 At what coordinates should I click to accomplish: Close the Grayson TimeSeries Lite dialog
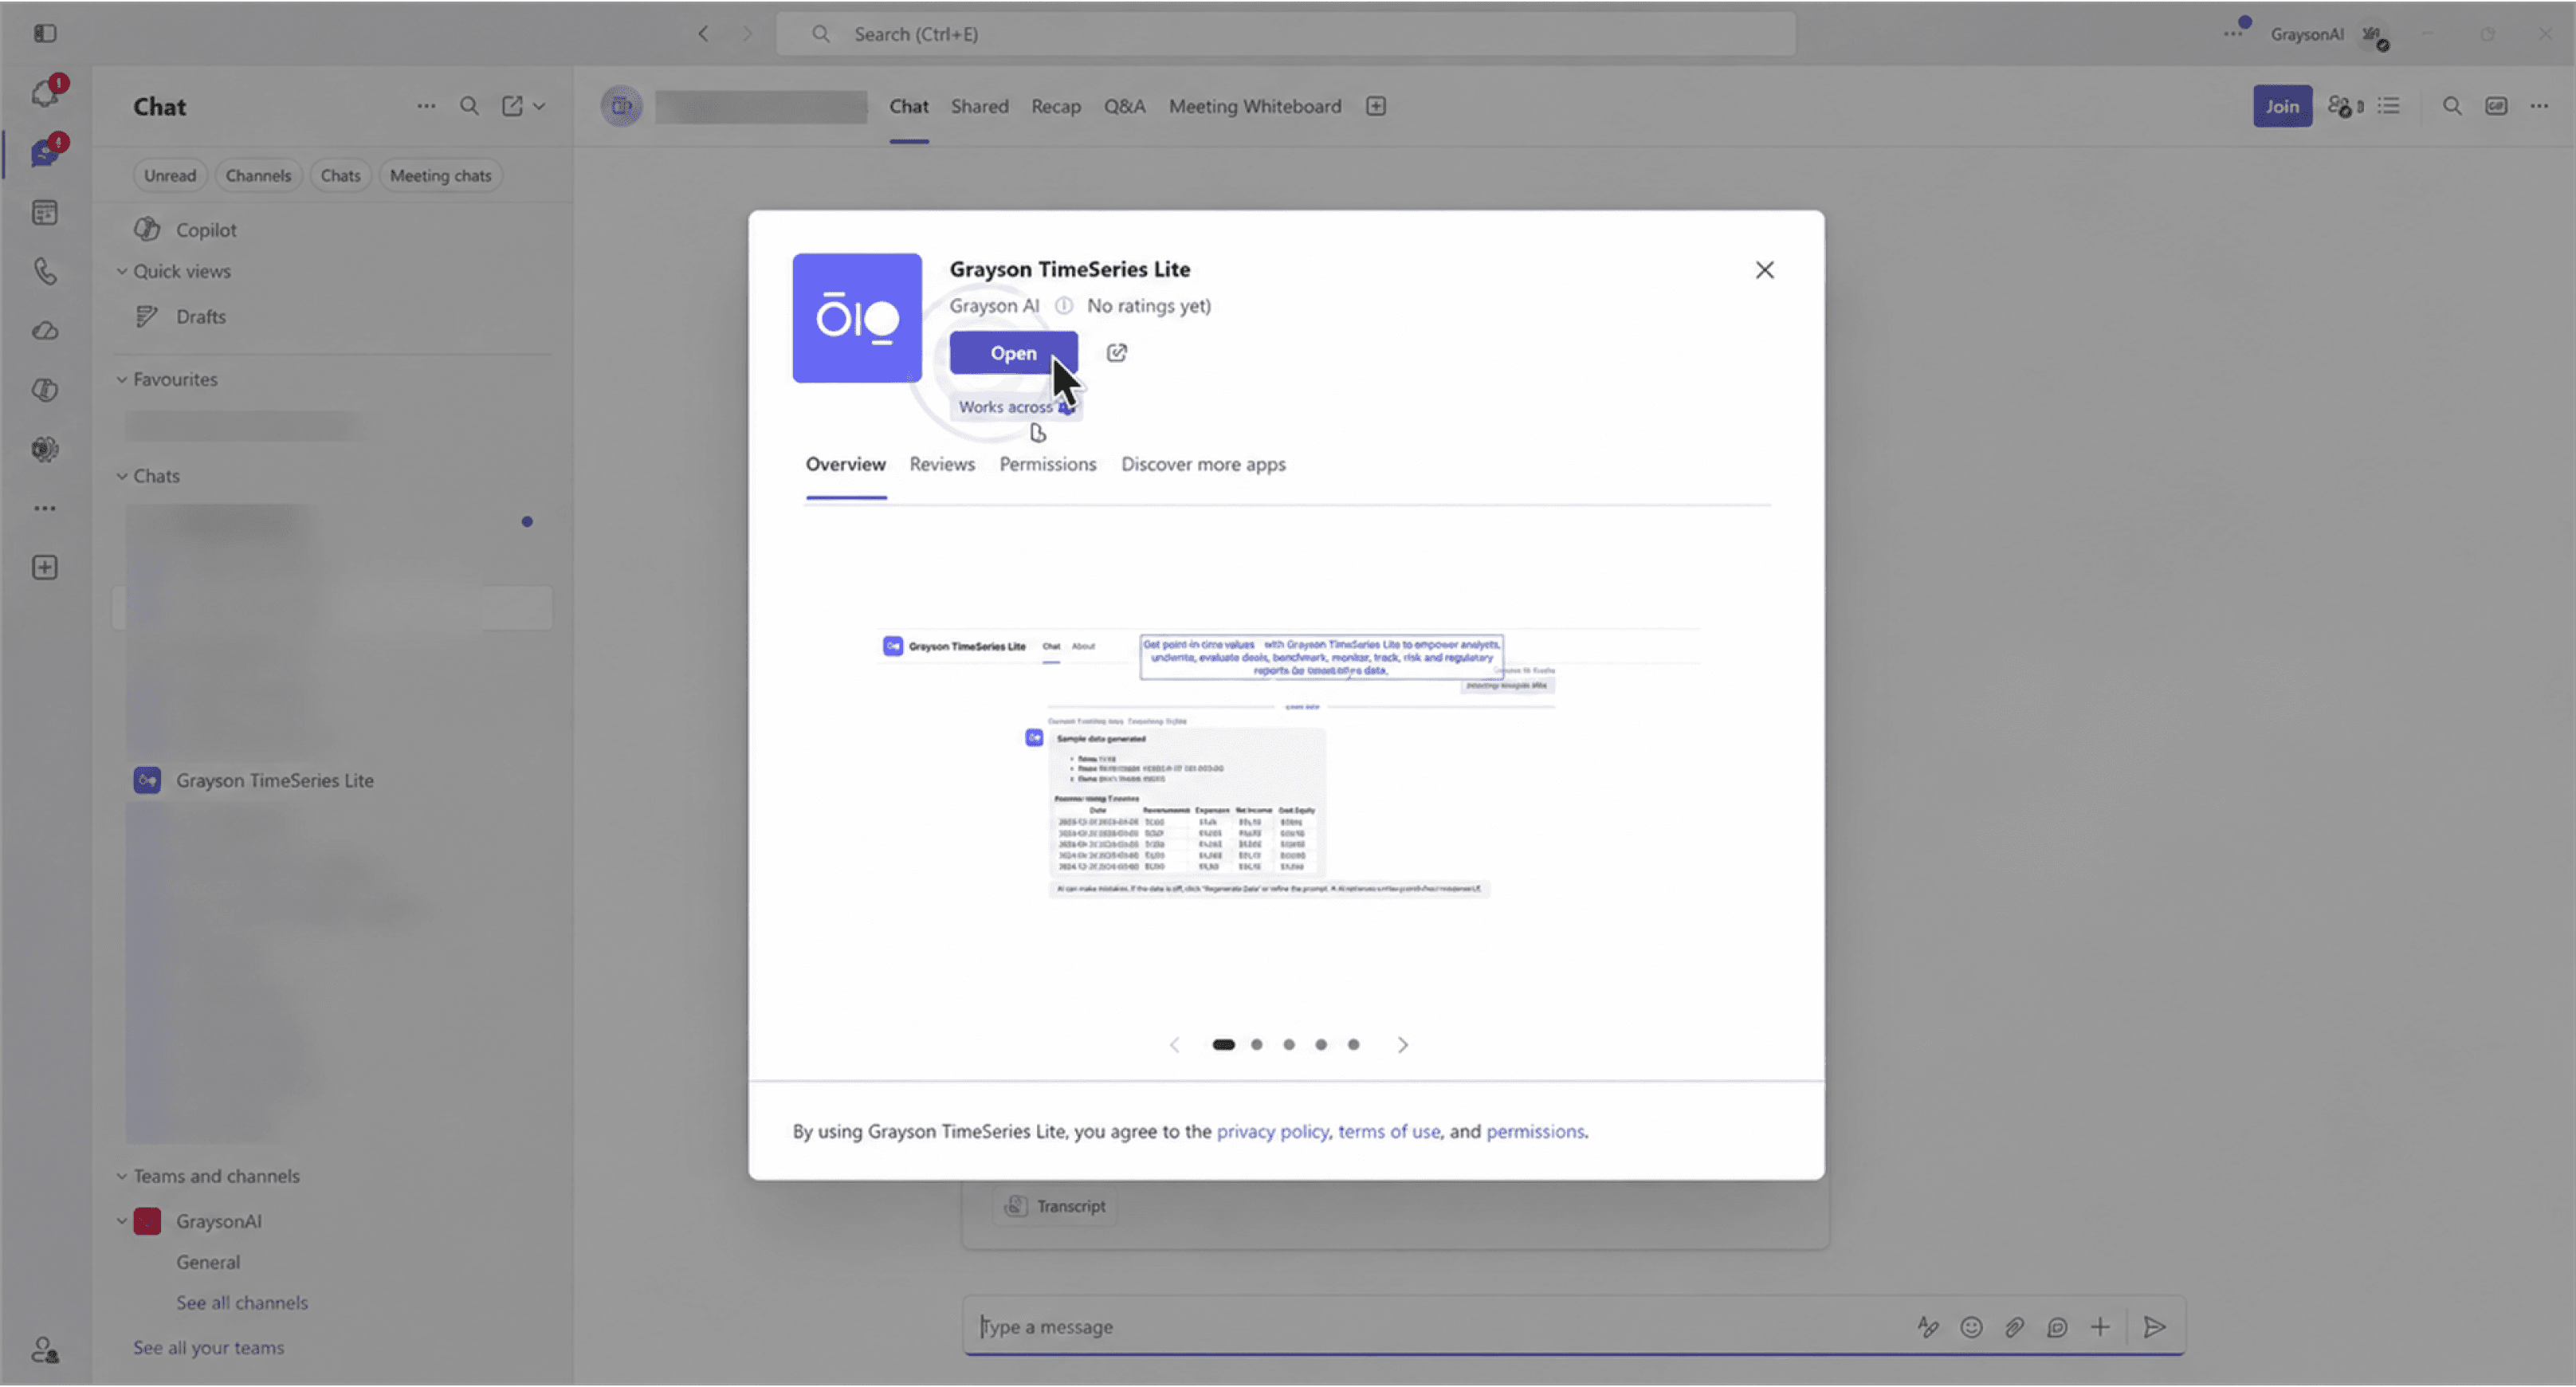(x=1764, y=270)
